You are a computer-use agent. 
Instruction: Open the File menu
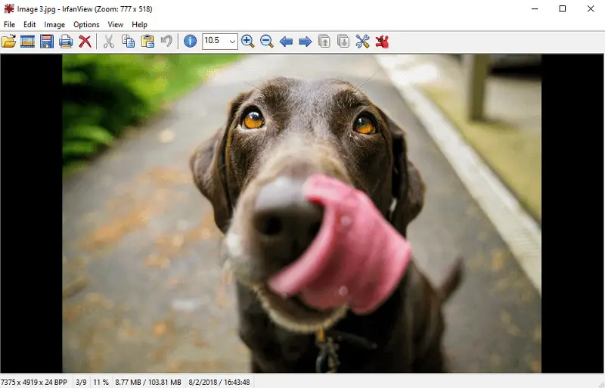(x=9, y=25)
